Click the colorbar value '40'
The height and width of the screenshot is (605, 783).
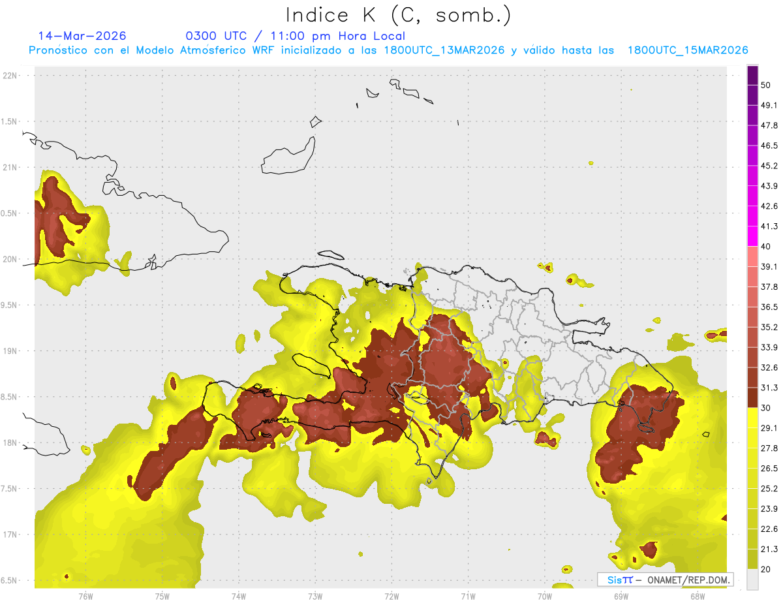tap(765, 247)
